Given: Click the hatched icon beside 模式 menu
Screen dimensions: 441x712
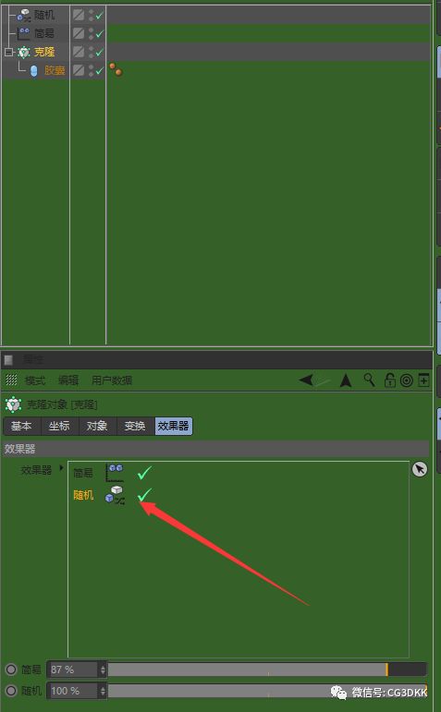Looking at the screenshot, I should pos(11,380).
